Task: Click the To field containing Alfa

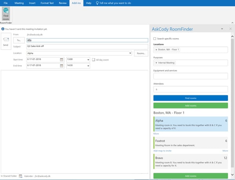Action: (x=87, y=40)
